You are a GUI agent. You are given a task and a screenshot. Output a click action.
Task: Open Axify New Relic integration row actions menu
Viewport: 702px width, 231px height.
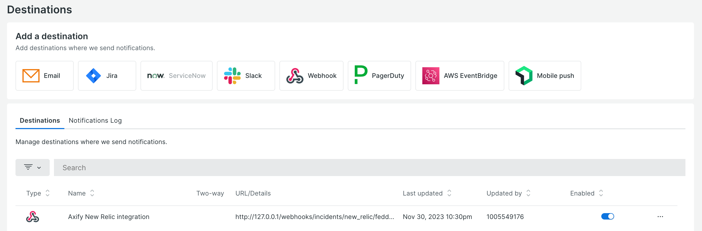(660, 217)
